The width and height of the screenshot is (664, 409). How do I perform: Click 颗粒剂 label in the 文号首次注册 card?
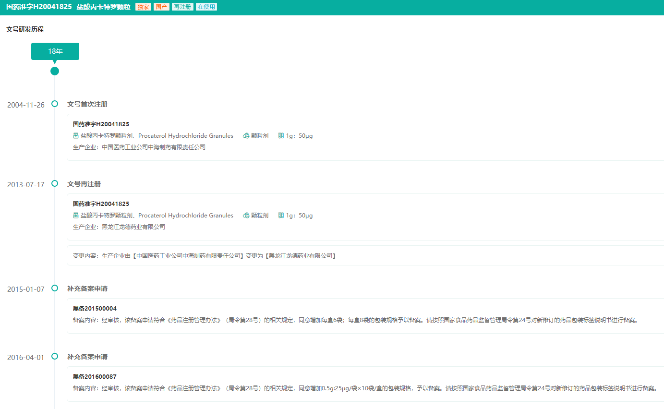[260, 136]
